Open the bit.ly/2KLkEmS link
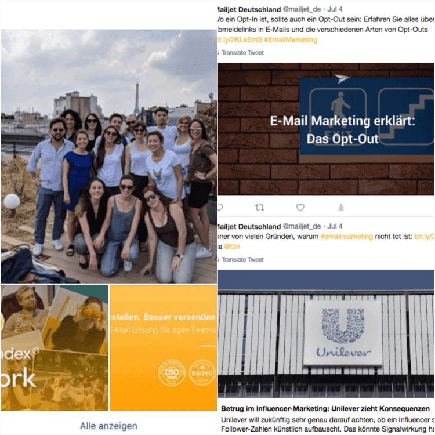Image resolution: width=435 pixels, height=435 pixels. coord(240,39)
